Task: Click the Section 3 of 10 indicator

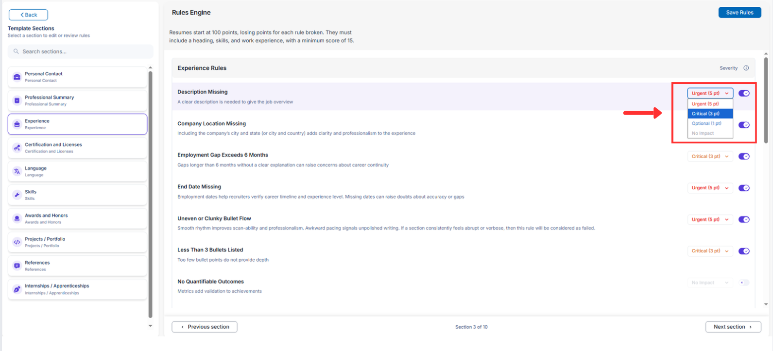Action: coord(471,327)
